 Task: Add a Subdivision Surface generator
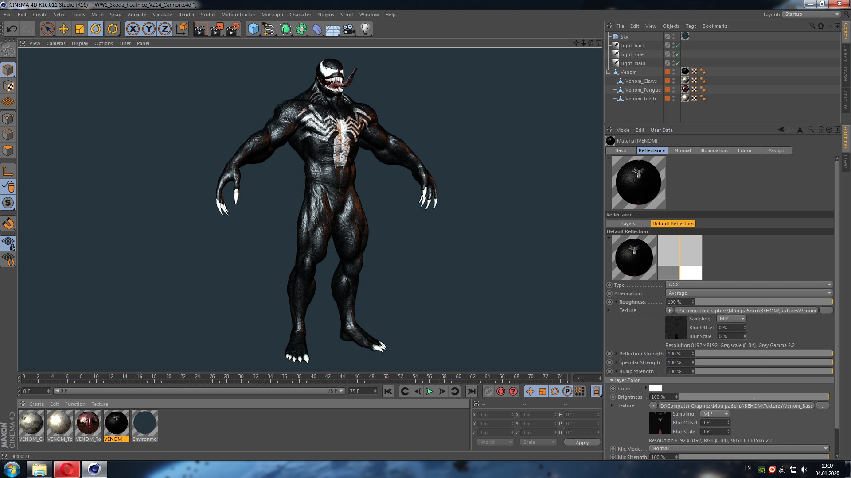coord(285,29)
